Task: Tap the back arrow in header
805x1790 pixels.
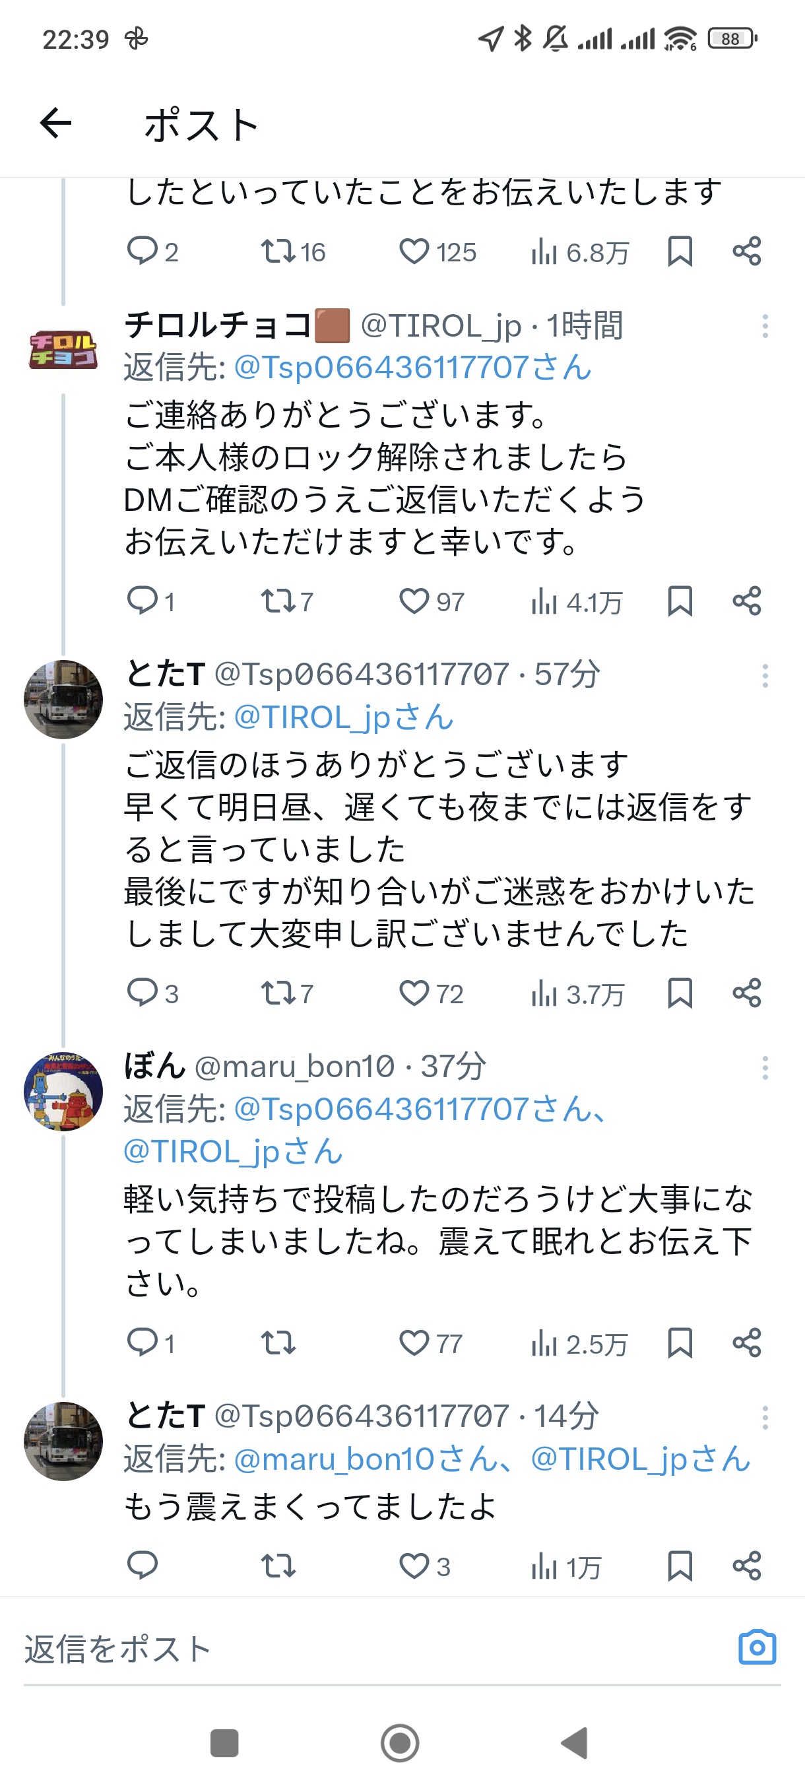Action: point(55,124)
